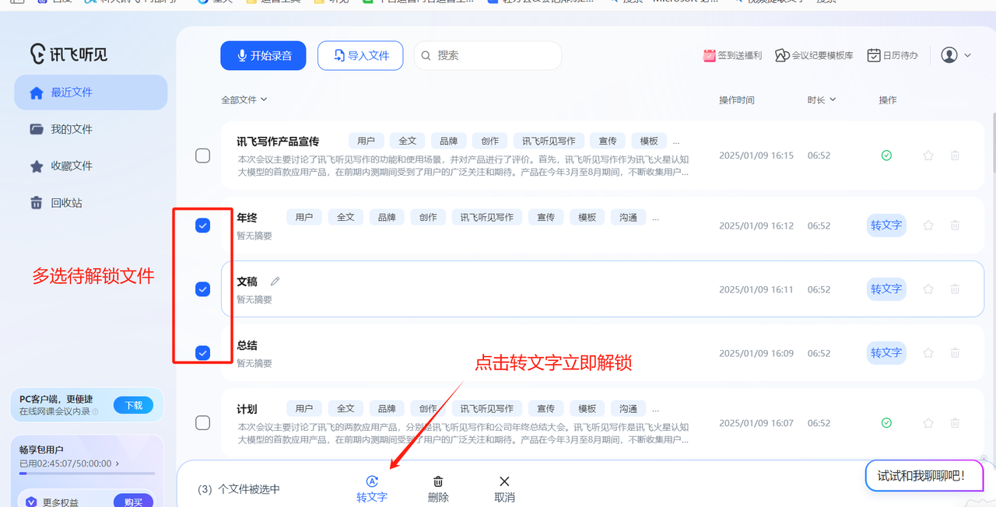Click the 开始录音 button
The image size is (996, 507).
263,55
